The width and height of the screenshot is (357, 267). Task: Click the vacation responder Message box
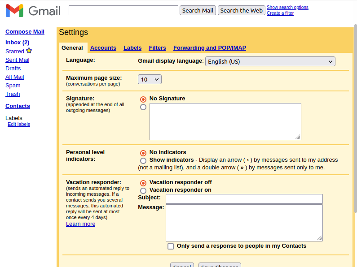pyautogui.click(x=244, y=223)
